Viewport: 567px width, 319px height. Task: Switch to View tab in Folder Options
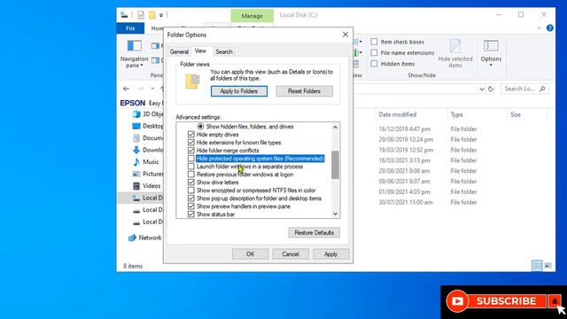(200, 51)
